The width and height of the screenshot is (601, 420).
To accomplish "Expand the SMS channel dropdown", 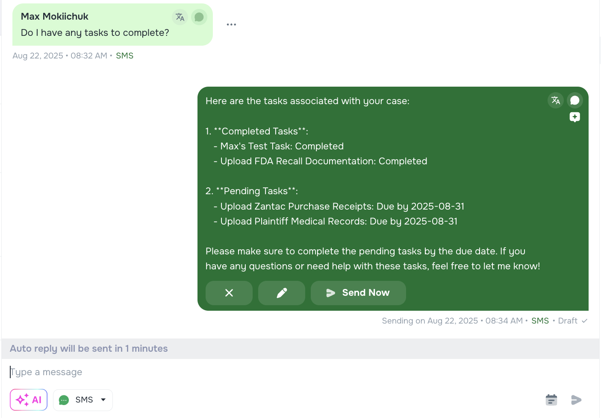I will tap(103, 400).
